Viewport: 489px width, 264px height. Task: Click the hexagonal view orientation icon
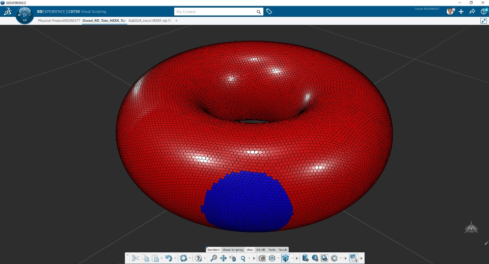pos(272,258)
